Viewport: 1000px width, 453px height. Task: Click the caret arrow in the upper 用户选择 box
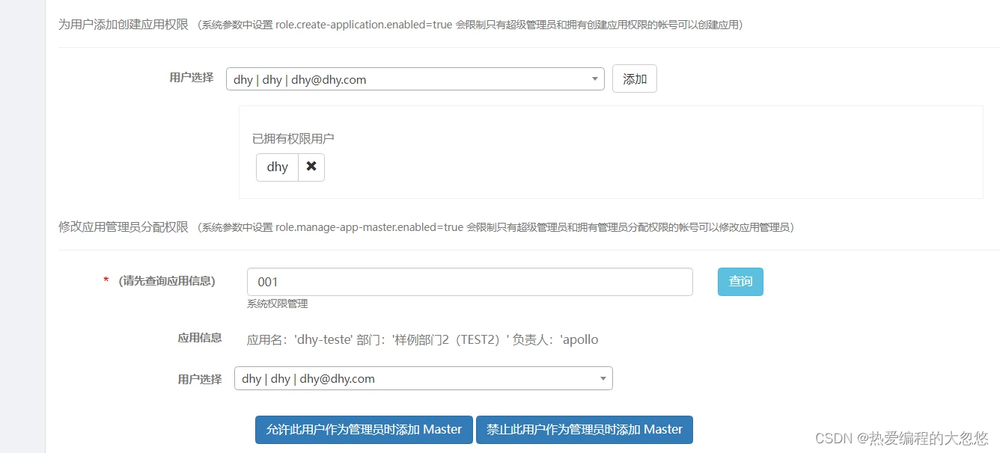[594, 79]
